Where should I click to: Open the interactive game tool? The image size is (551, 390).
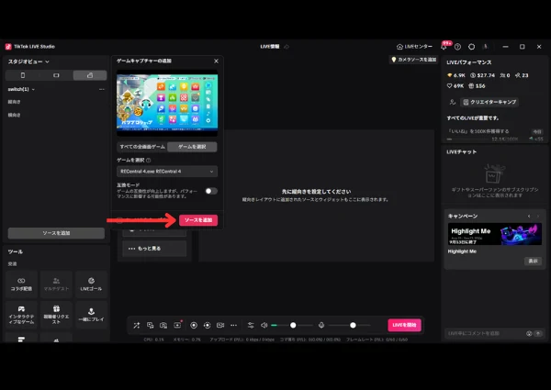21,315
